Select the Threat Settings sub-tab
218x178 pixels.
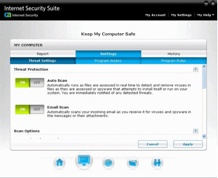click(x=43, y=61)
